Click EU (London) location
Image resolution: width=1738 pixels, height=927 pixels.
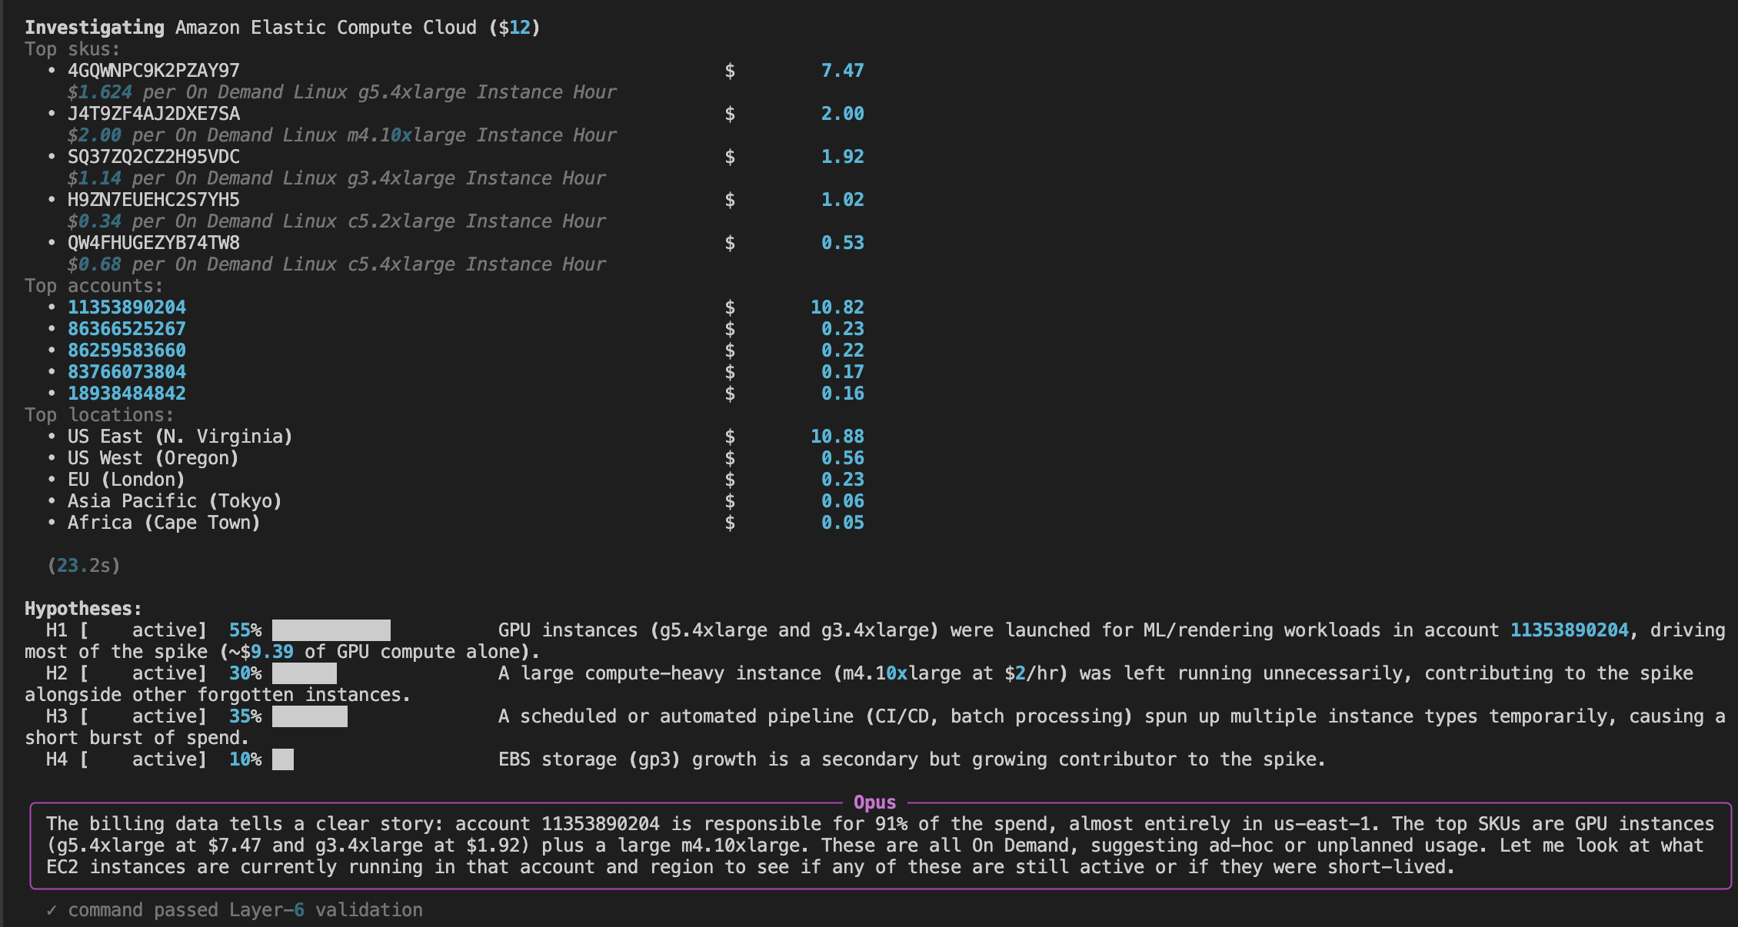[126, 480]
